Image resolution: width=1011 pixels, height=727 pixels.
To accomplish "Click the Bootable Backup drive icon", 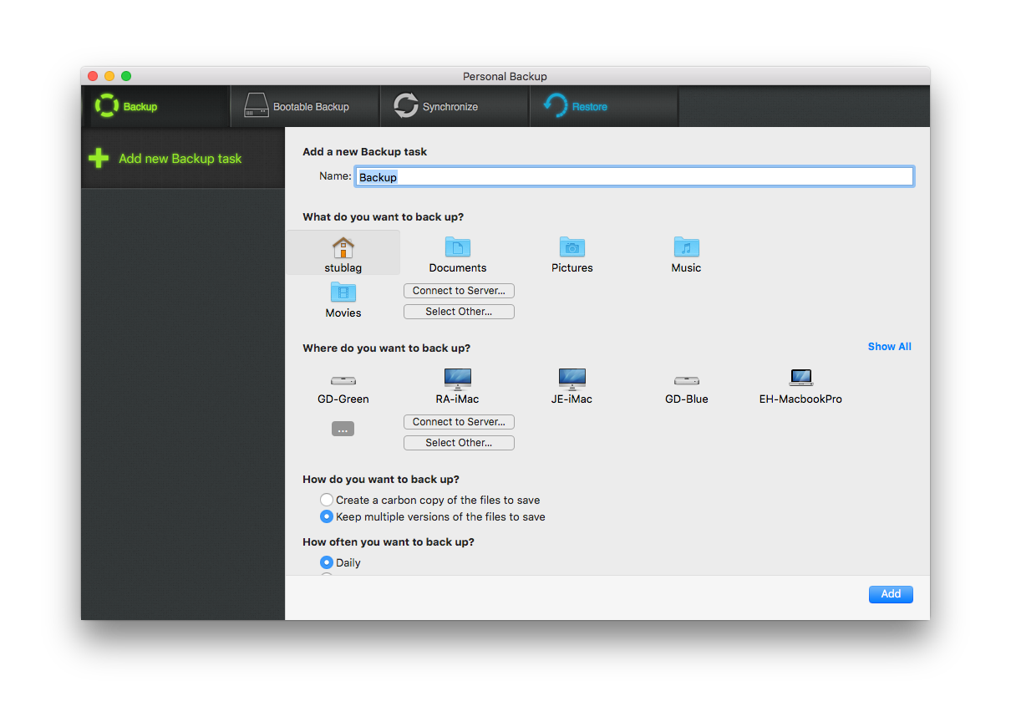I will [256, 106].
